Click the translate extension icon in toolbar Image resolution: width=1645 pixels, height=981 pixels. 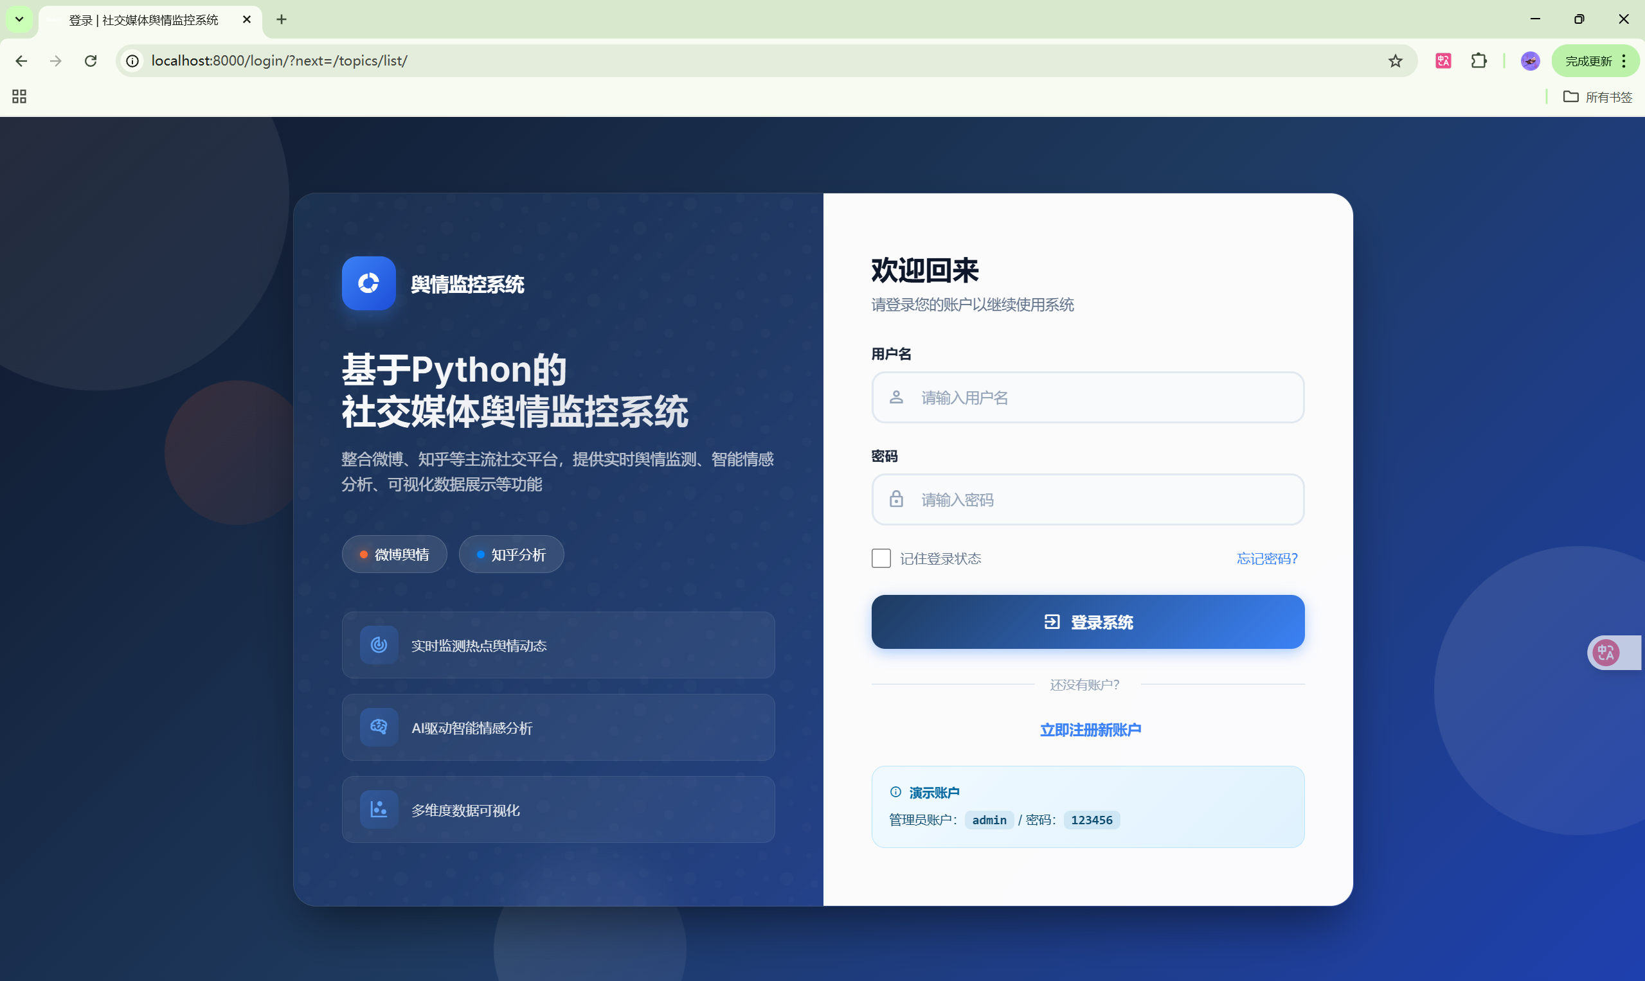point(1443,61)
